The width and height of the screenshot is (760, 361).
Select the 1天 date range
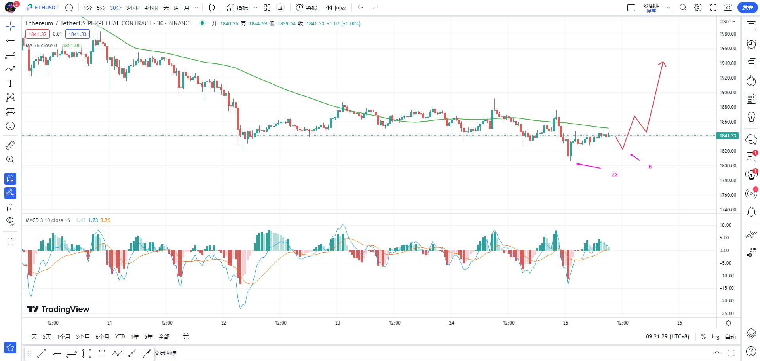click(x=33, y=337)
